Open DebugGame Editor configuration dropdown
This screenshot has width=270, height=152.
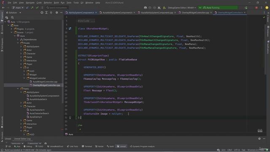pos(182,8)
